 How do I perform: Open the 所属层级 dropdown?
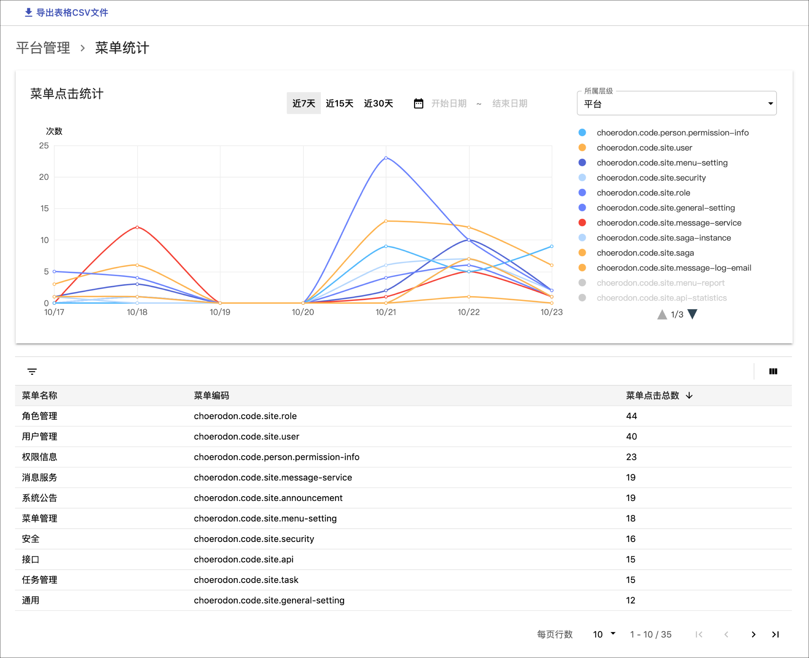coord(676,103)
